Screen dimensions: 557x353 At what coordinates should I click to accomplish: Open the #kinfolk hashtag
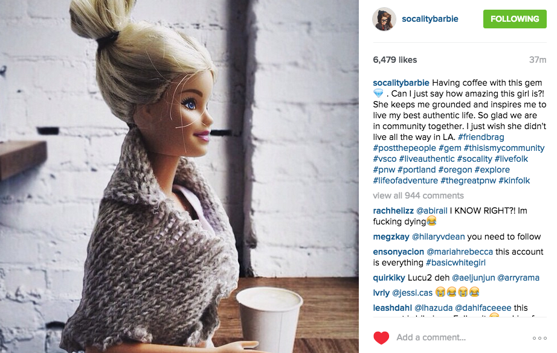pyautogui.click(x=514, y=180)
